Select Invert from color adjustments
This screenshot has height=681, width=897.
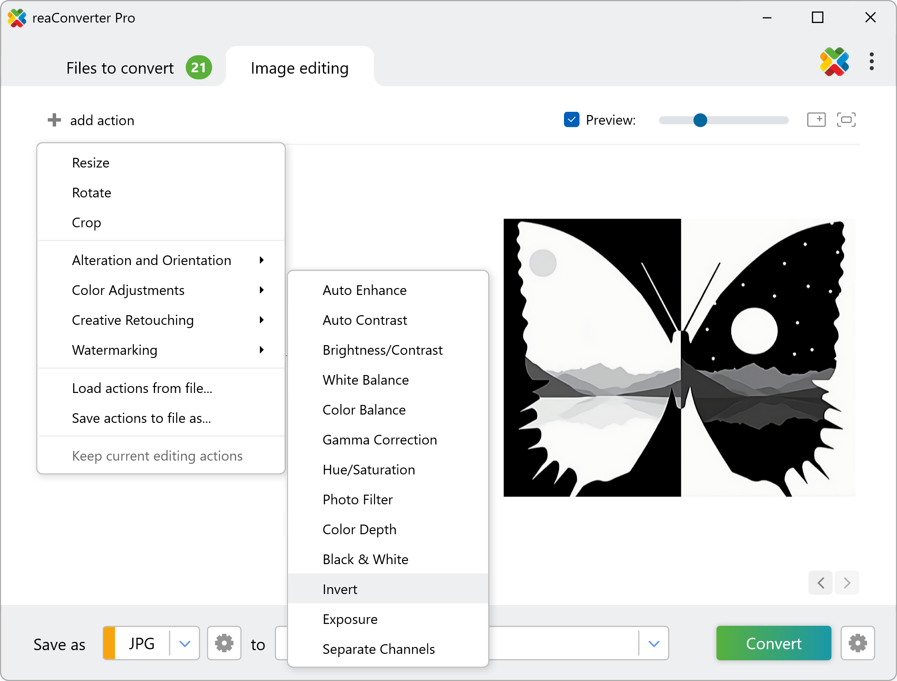[340, 589]
